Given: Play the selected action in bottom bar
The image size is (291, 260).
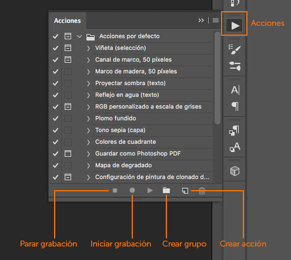Looking at the screenshot, I should pyautogui.click(x=150, y=190).
